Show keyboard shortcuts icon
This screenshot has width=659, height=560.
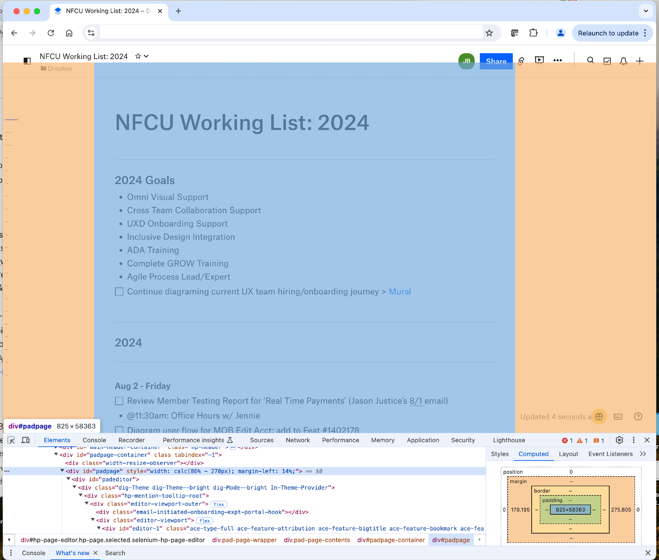point(618,416)
